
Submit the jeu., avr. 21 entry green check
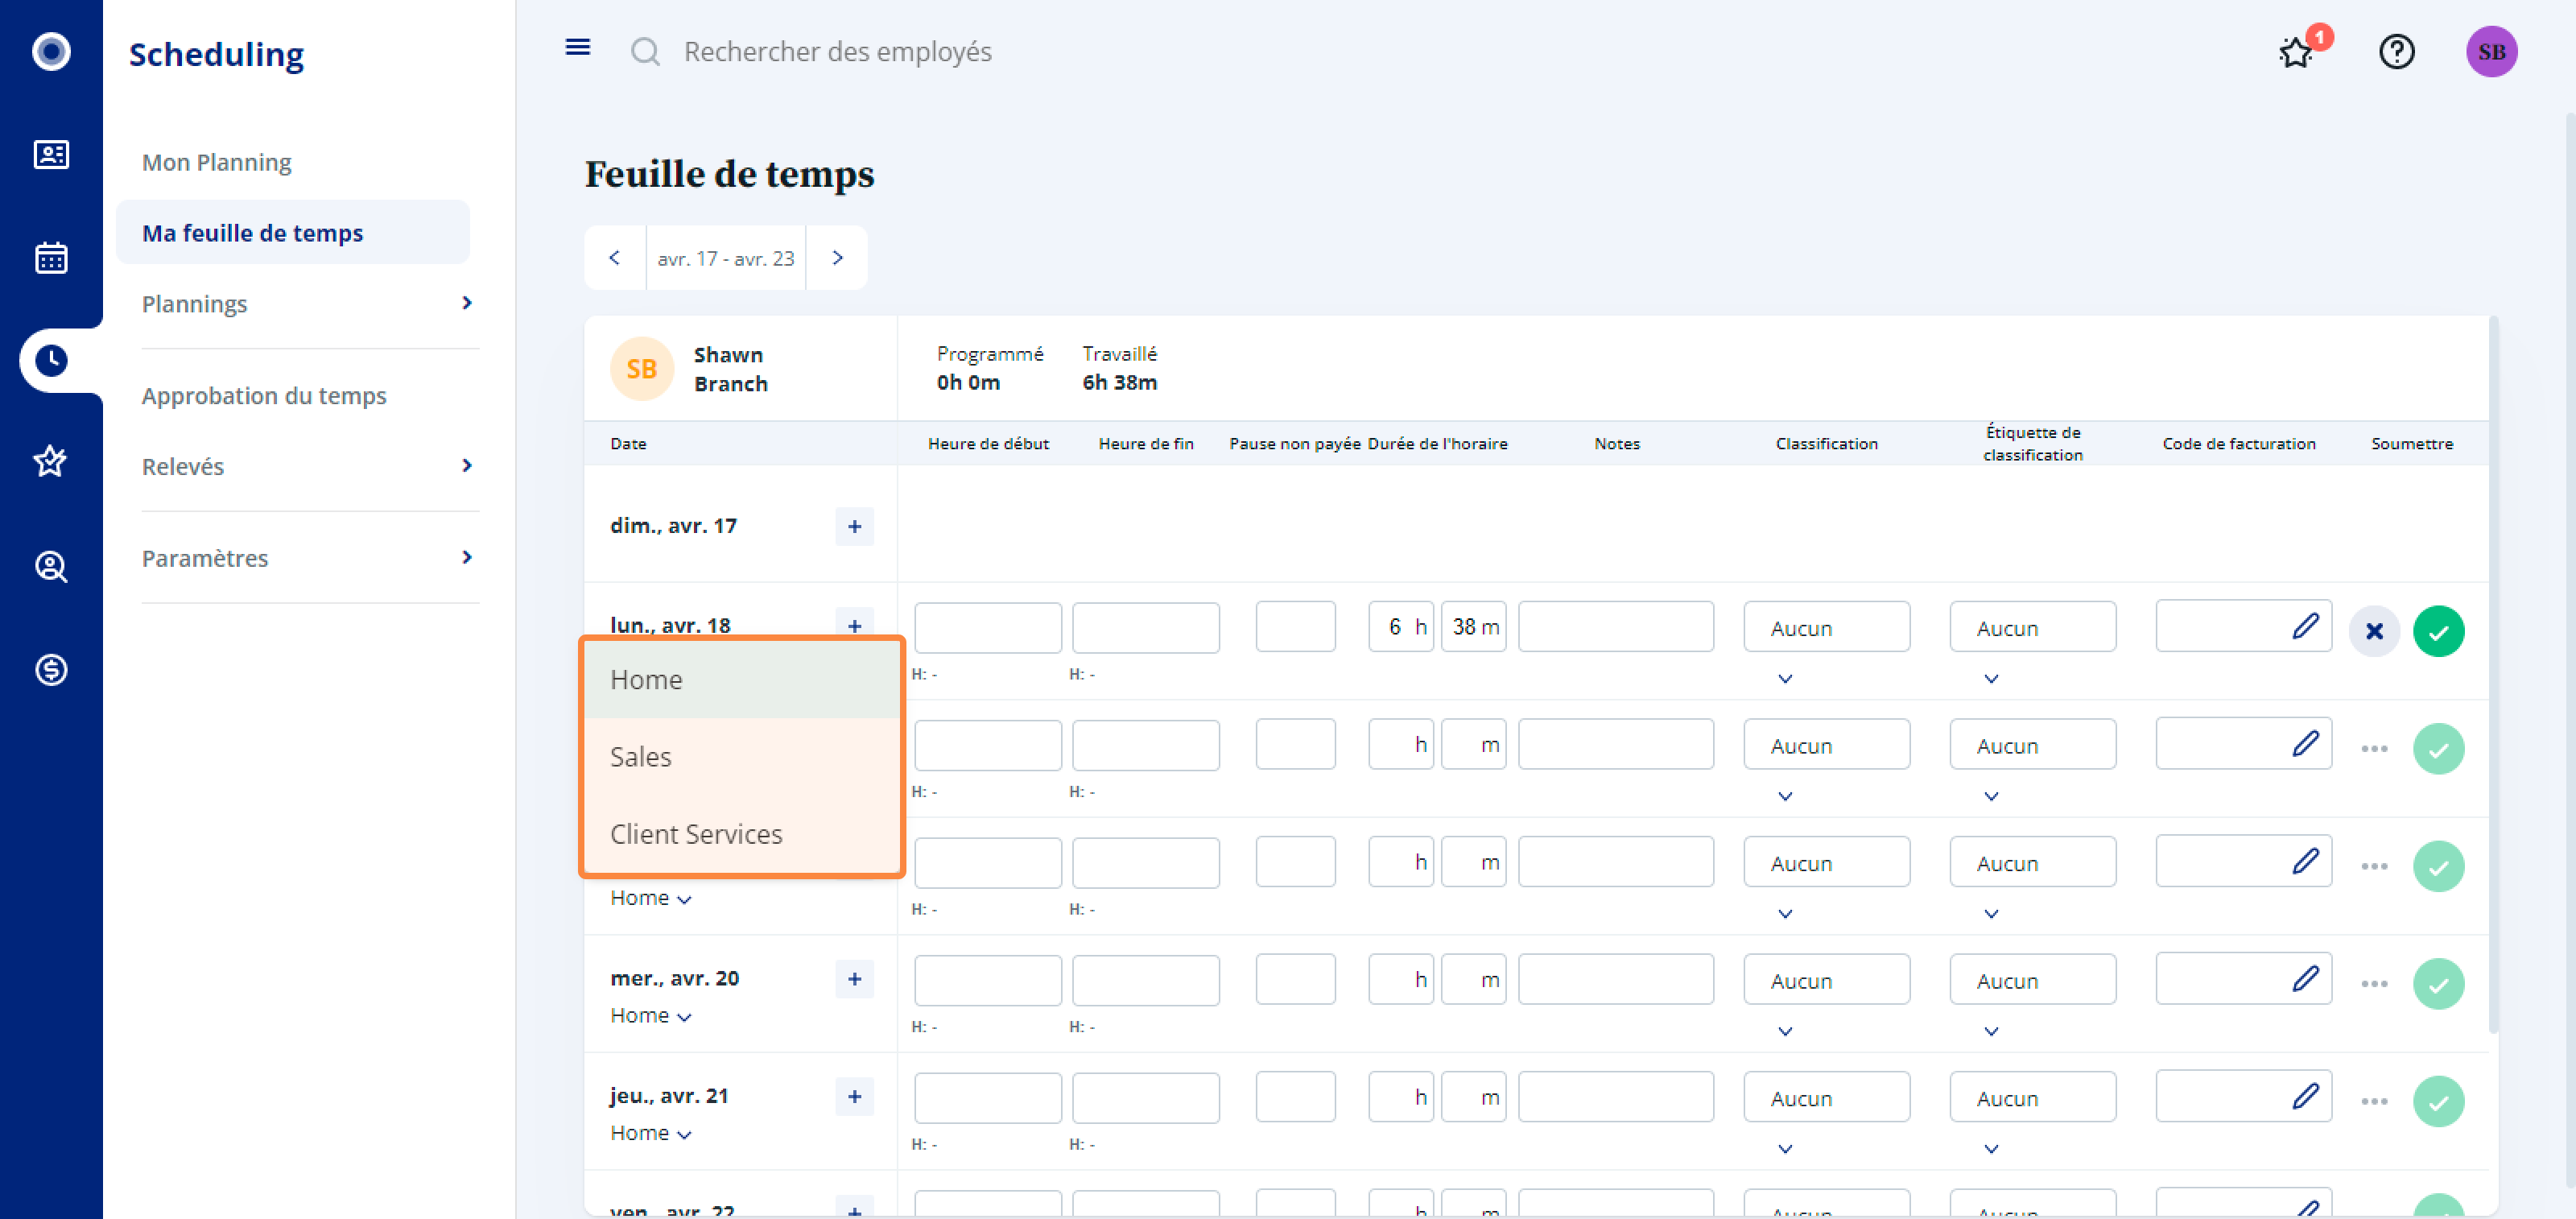pyautogui.click(x=2438, y=1101)
